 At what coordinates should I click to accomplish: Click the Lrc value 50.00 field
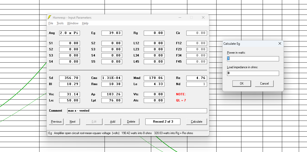point(69,100)
